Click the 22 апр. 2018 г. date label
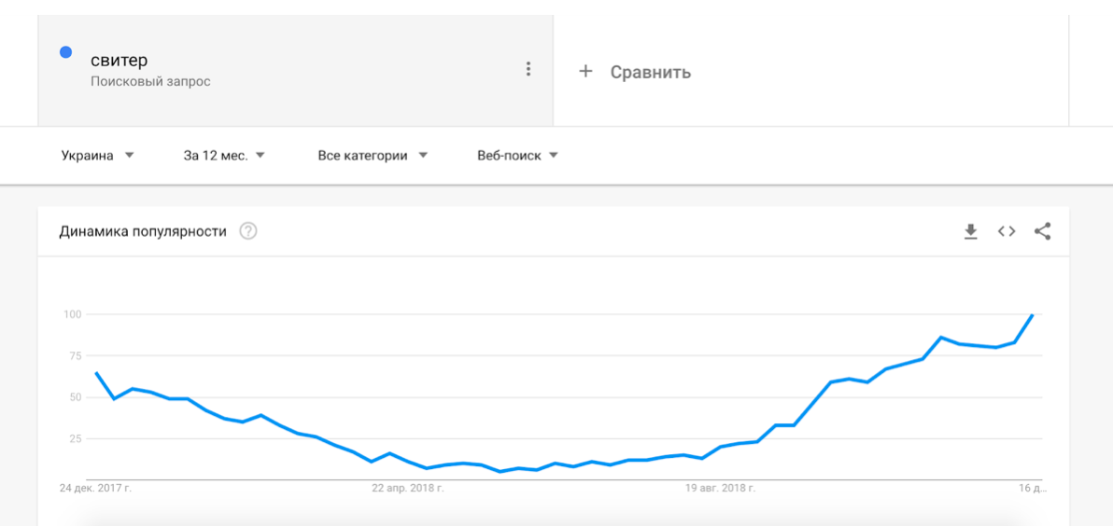The height and width of the screenshot is (526, 1113). click(408, 488)
